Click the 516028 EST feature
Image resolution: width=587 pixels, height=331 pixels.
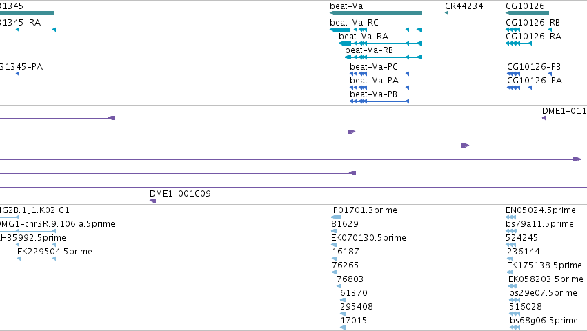[515, 314]
